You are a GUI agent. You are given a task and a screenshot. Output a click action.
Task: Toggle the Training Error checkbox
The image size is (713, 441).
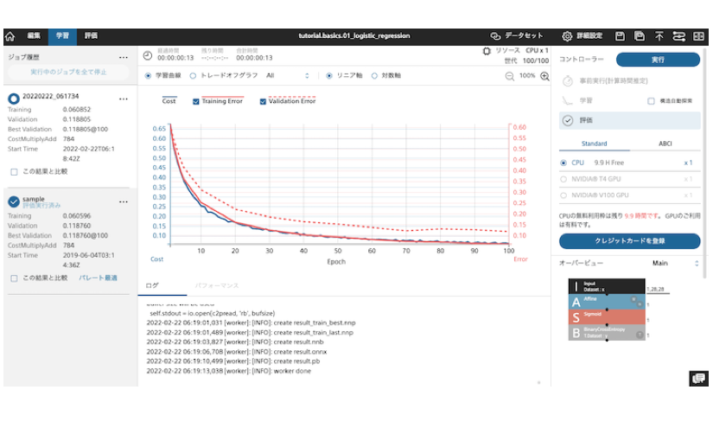(196, 101)
